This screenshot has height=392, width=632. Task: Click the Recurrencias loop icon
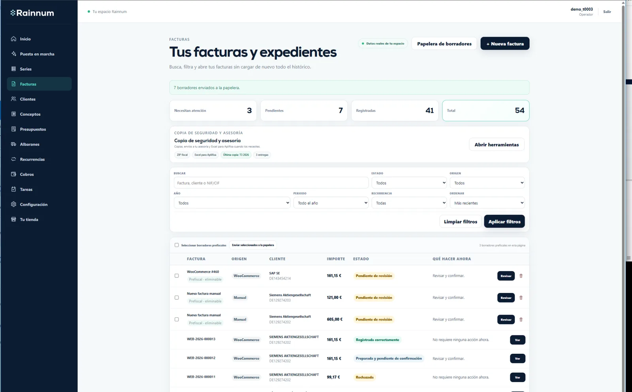point(13,159)
